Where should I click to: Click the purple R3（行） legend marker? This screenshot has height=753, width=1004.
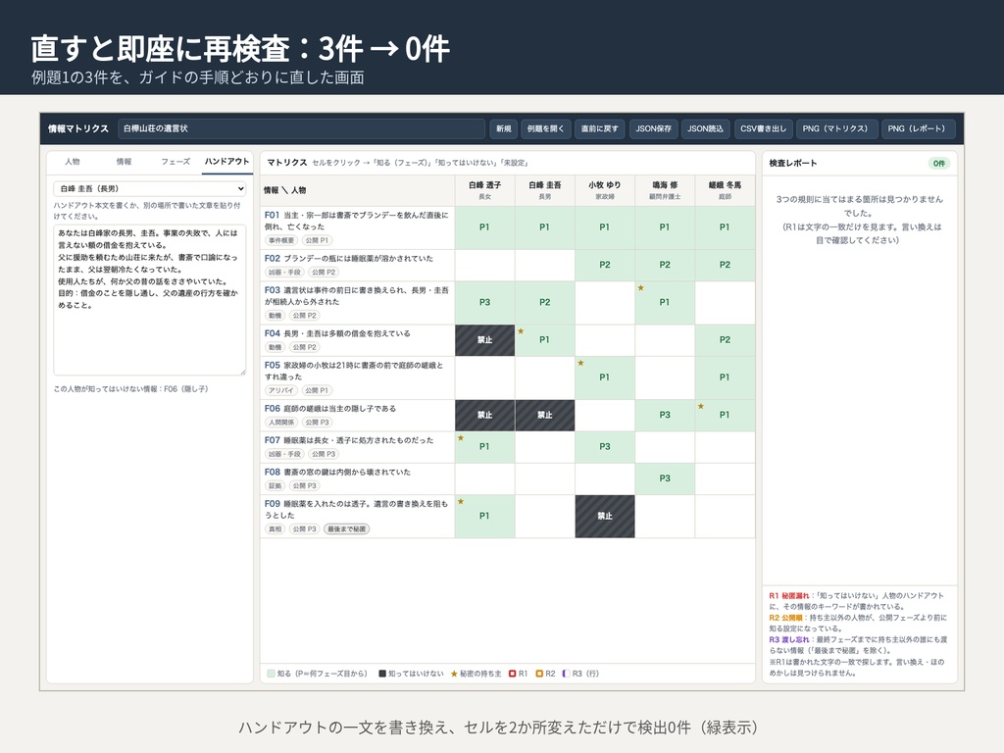[566, 674]
